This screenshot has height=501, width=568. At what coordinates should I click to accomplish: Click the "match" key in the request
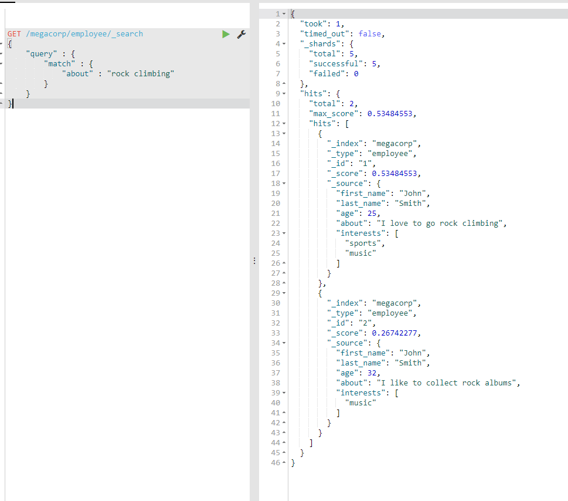(59, 64)
